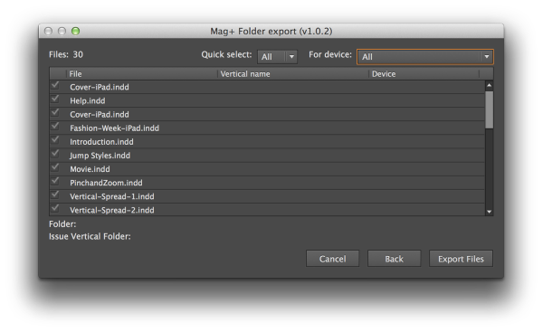Click the file list scroll-up arrow
The width and height of the screenshot is (543, 332).
(489, 85)
